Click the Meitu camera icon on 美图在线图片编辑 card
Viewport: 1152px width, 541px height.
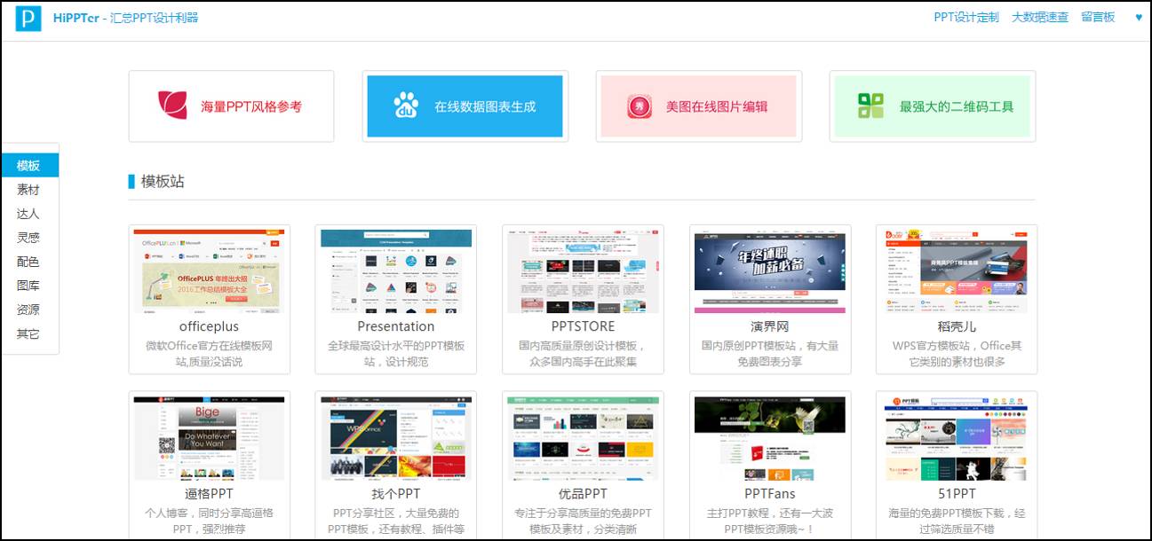click(x=640, y=105)
